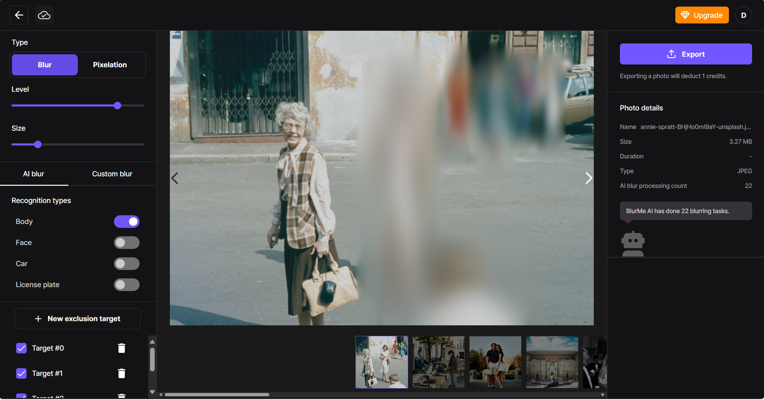This screenshot has width=764, height=400.
Task: Add a New exclusion target
Action: (x=78, y=319)
